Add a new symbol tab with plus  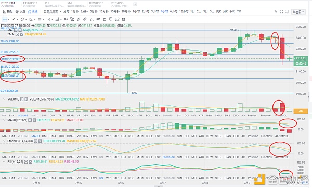click(x=135, y=4)
